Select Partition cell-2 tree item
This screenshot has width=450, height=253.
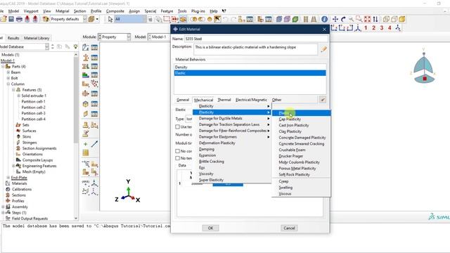[33, 108]
